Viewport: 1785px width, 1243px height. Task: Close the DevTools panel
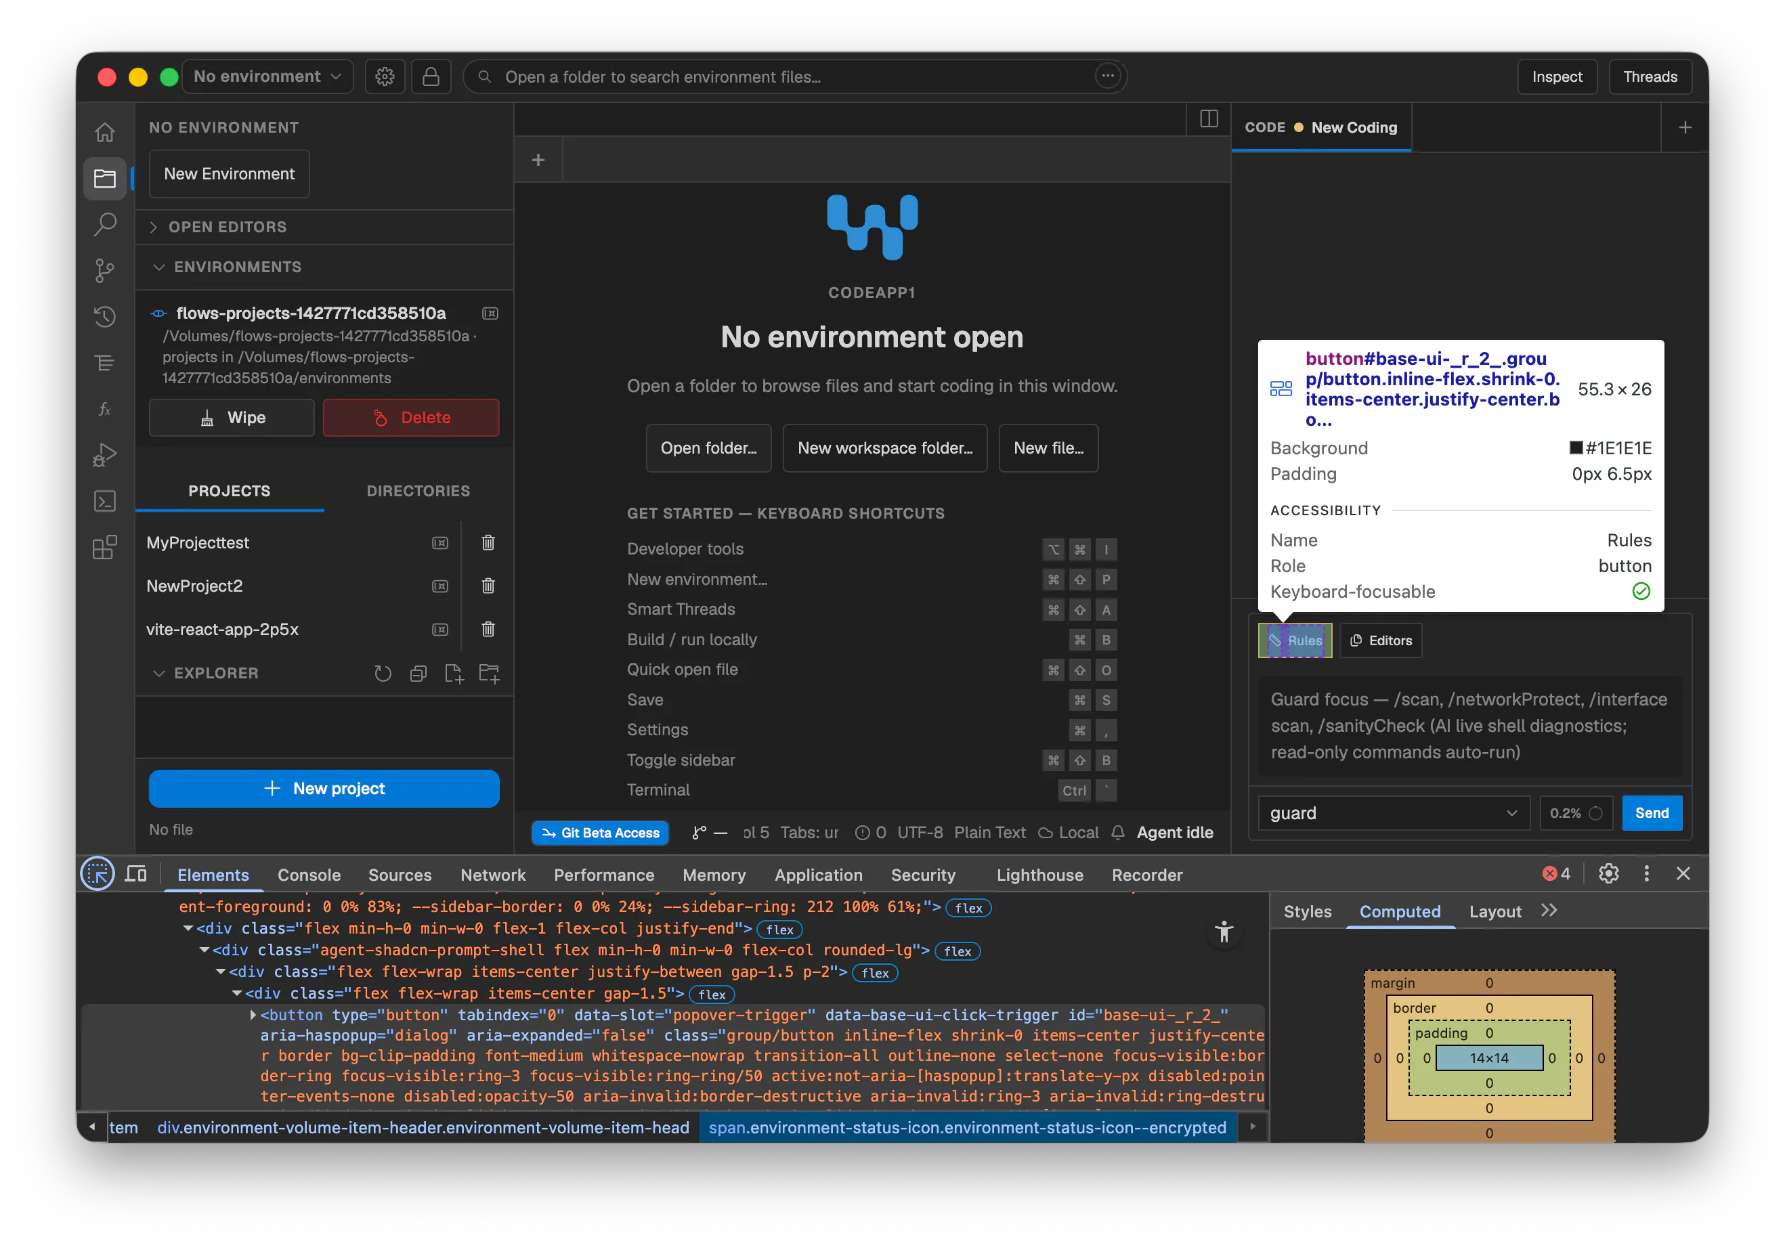(1683, 874)
